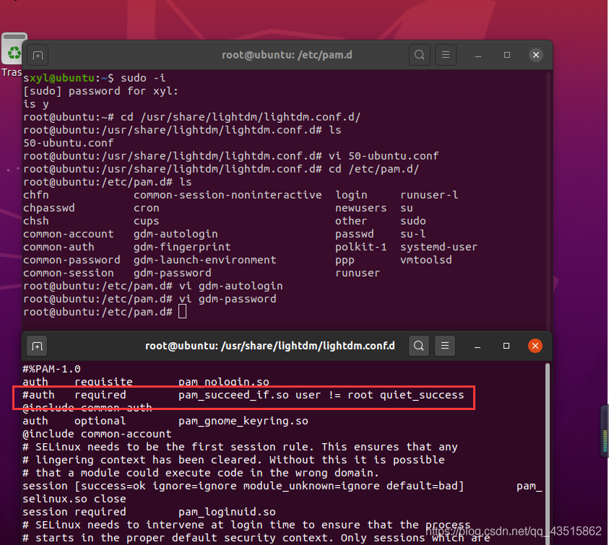609x545 pixels.
Task: Close the lightdm.conf.d terminal with red button
Action: tap(535, 346)
